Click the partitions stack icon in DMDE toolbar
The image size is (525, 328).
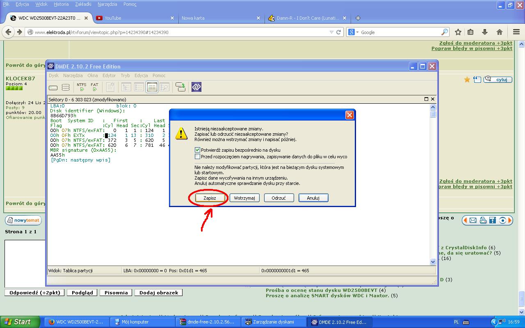coord(66,87)
